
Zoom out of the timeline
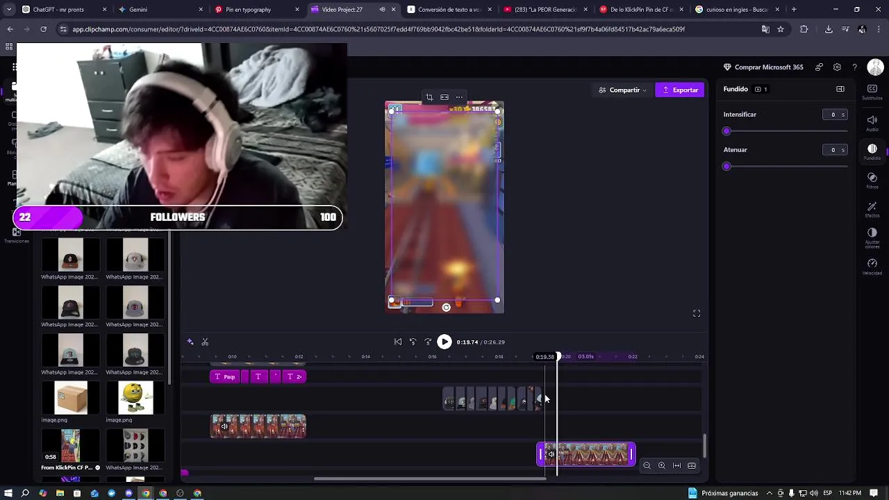pos(647,466)
